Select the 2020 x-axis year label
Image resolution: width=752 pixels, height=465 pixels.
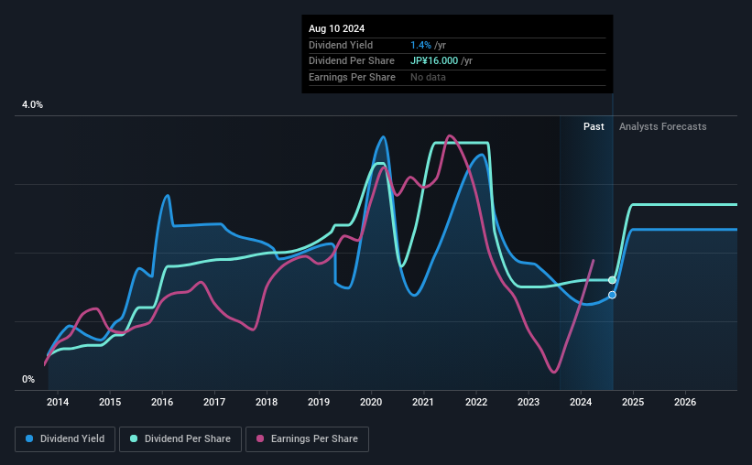tap(371, 402)
